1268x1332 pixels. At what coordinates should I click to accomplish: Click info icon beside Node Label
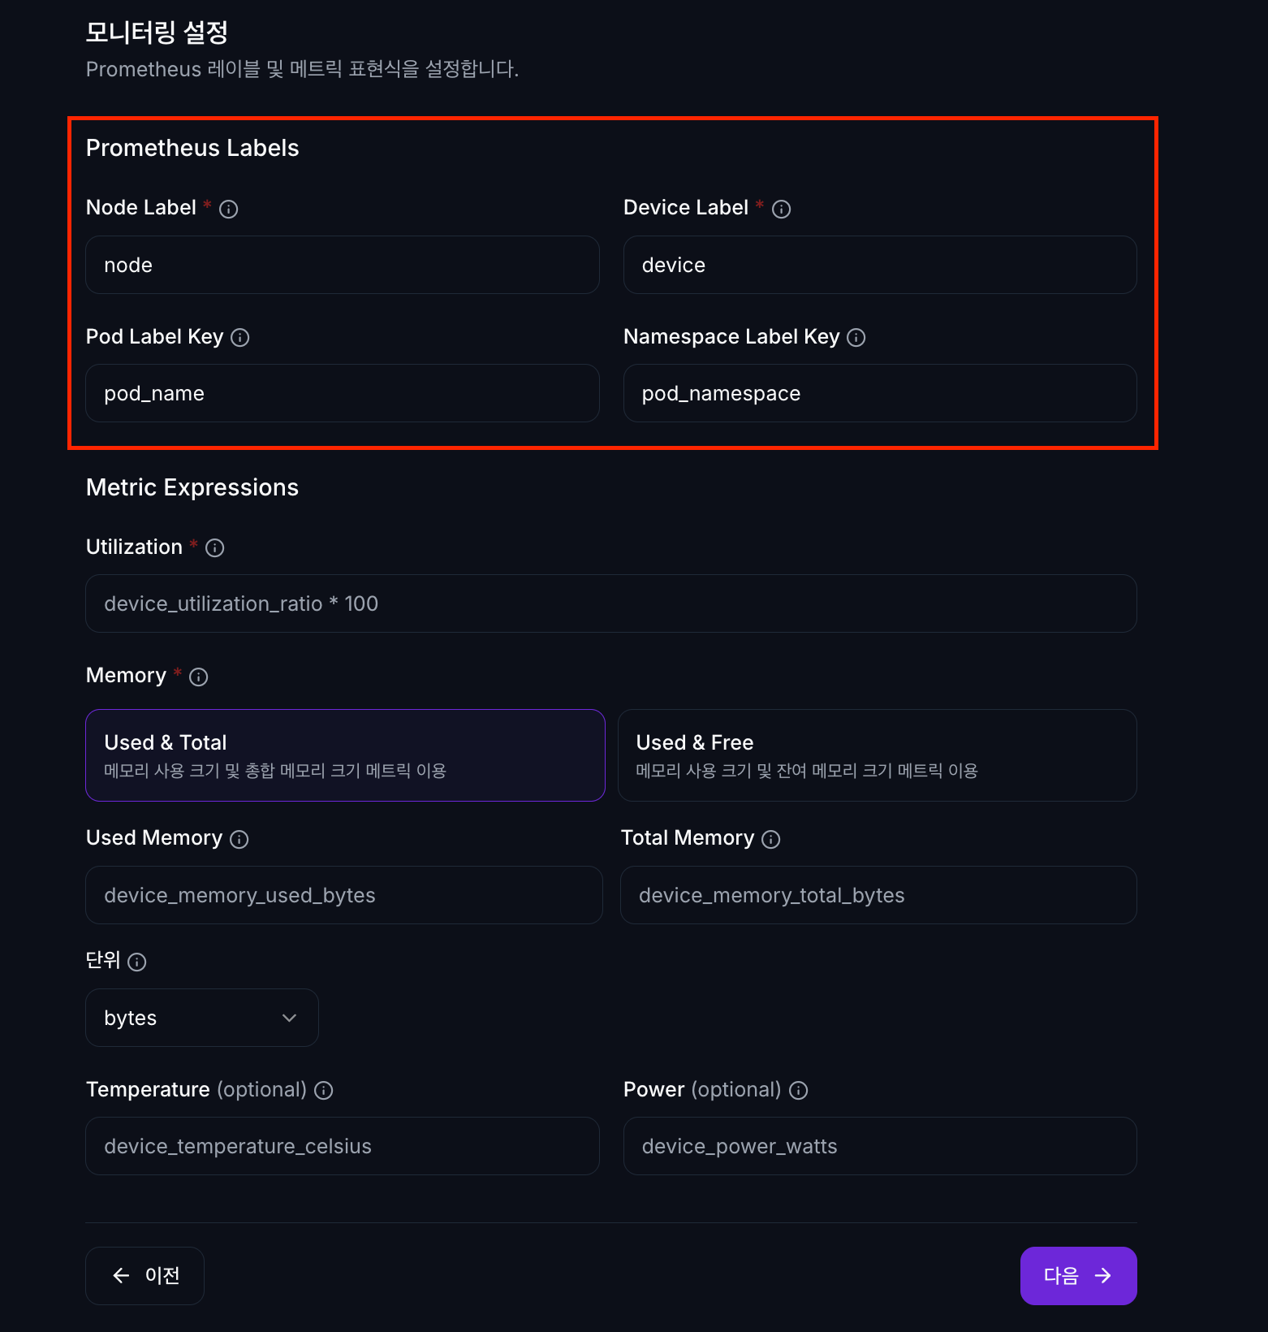(x=229, y=209)
